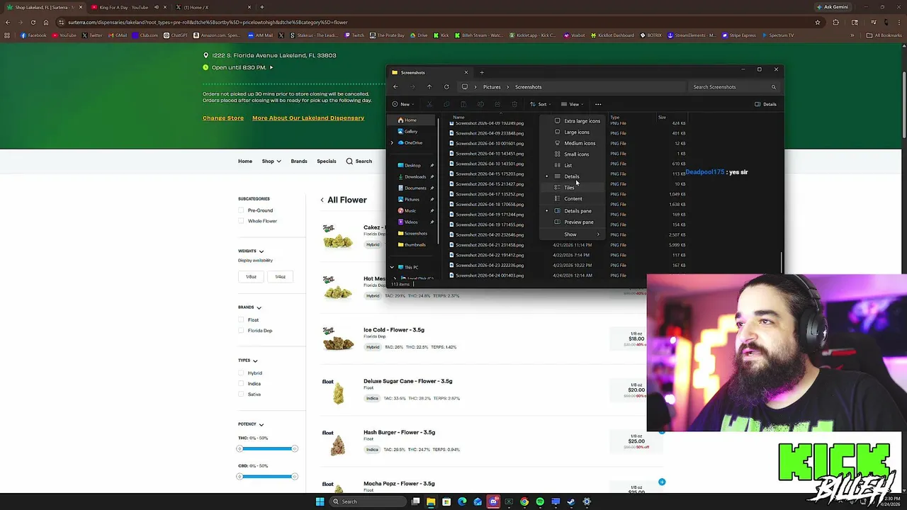Open More About Our Lakeland Dispensary link
The width and height of the screenshot is (907, 510).
point(308,118)
